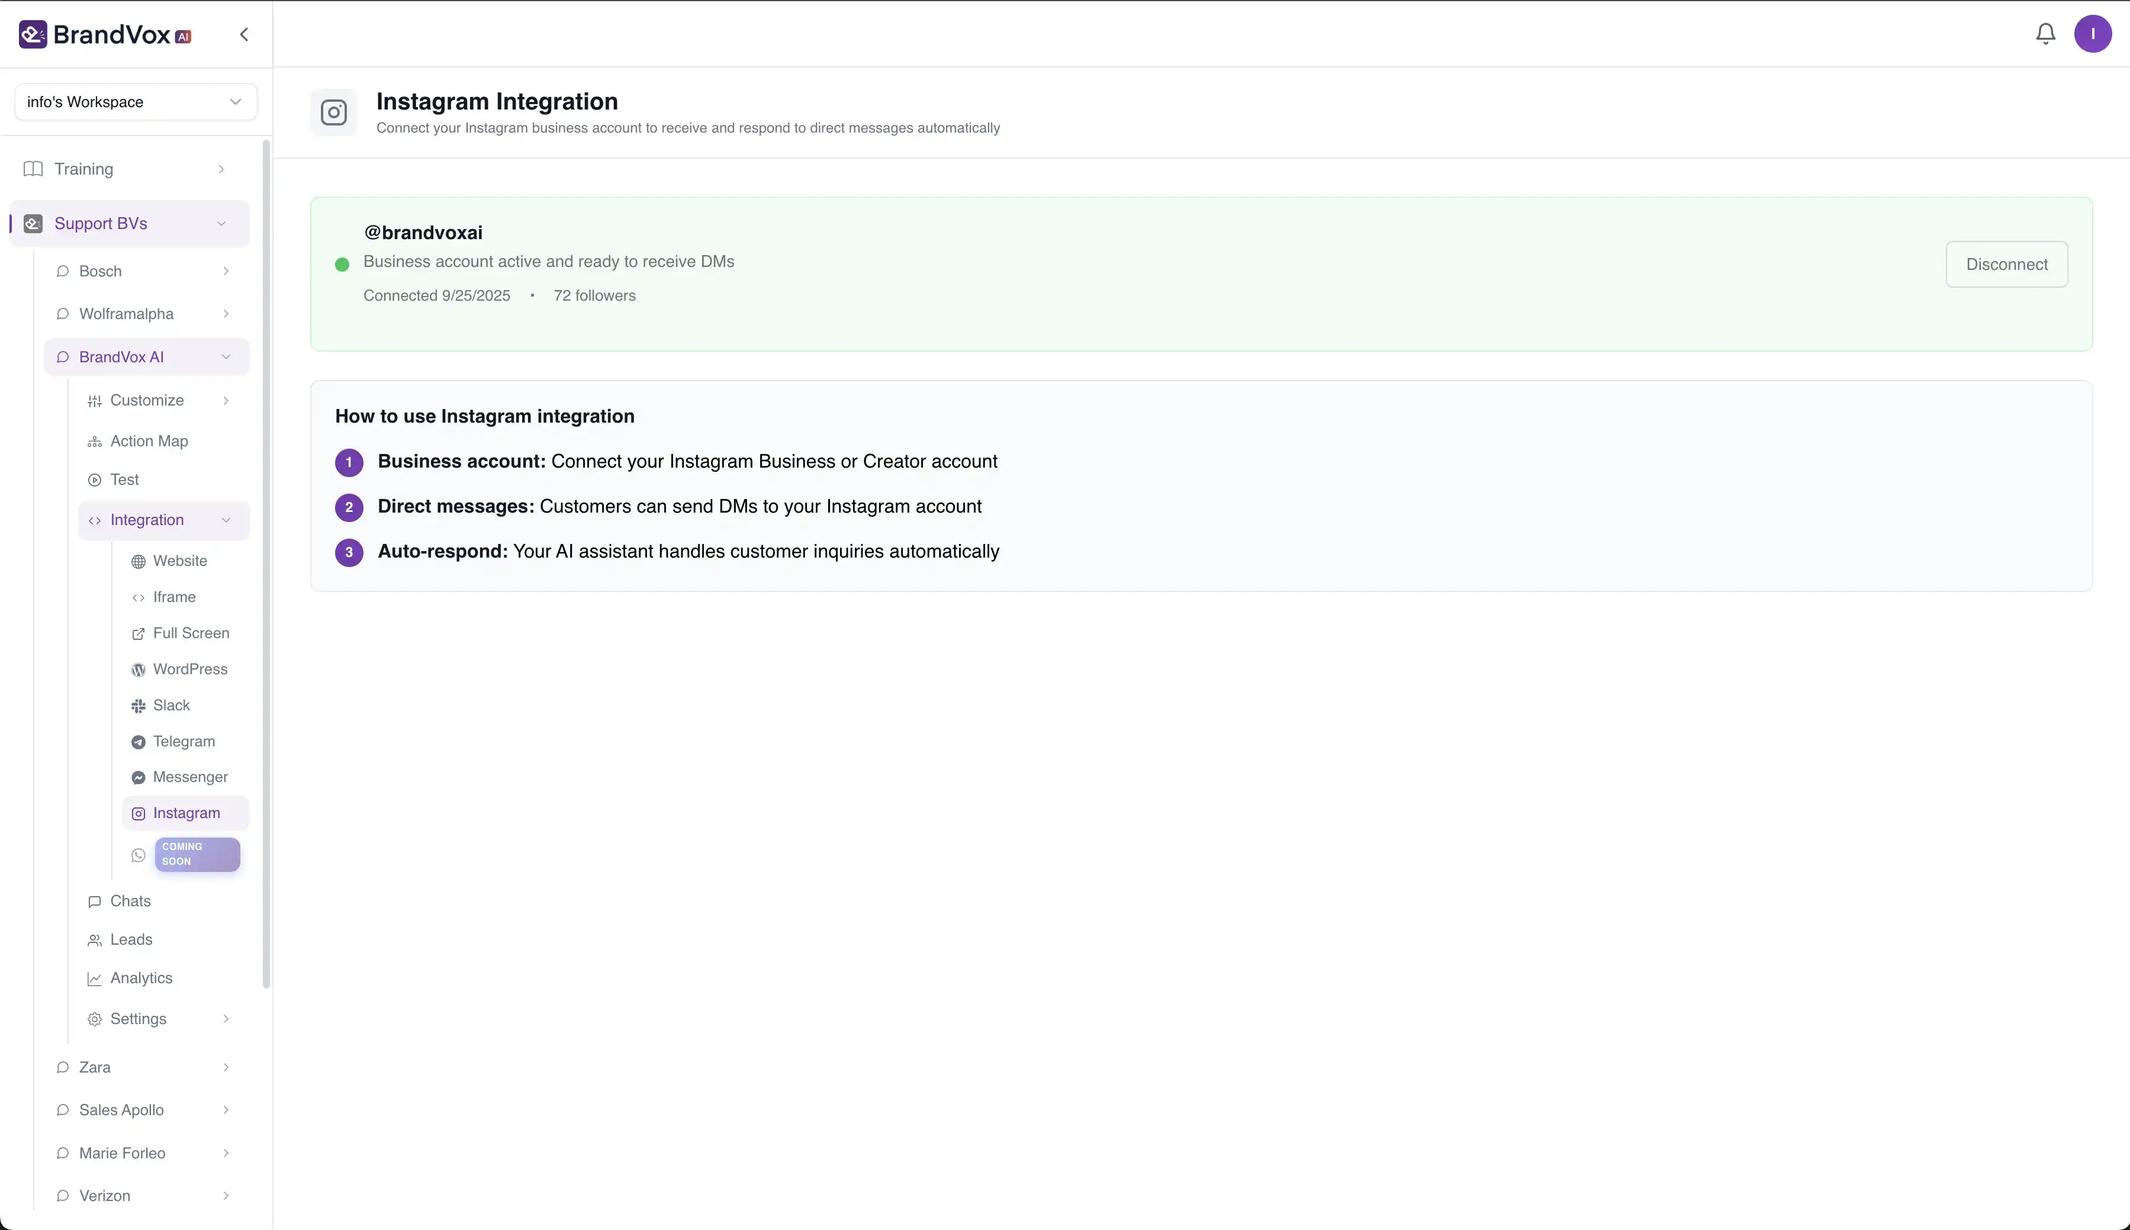The height and width of the screenshot is (1230, 2130).
Task: Expand the Marie Forleo chevron
Action: pos(226,1153)
